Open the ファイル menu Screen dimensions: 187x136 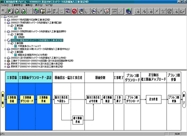click(5, 5)
